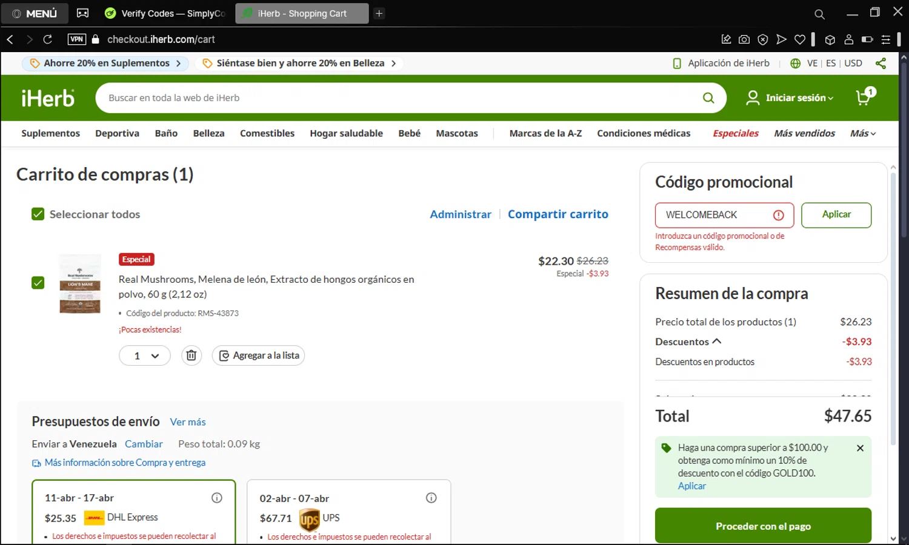Viewport: 909px width, 545px height.
Task: Open the info icon on the DHL Express card
Action: (216, 498)
